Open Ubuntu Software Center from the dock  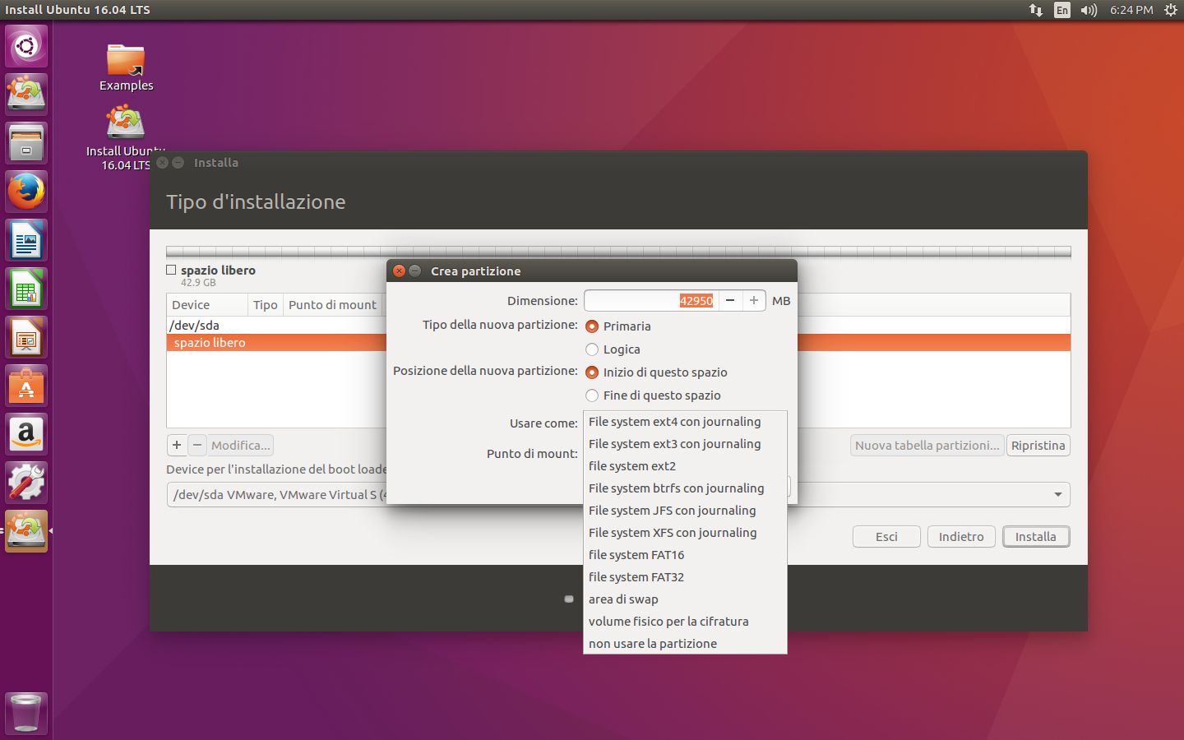pyautogui.click(x=25, y=385)
